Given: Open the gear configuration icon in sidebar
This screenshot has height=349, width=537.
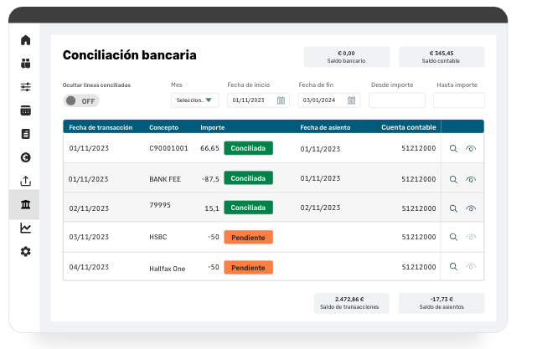Looking at the screenshot, I should 26,252.
